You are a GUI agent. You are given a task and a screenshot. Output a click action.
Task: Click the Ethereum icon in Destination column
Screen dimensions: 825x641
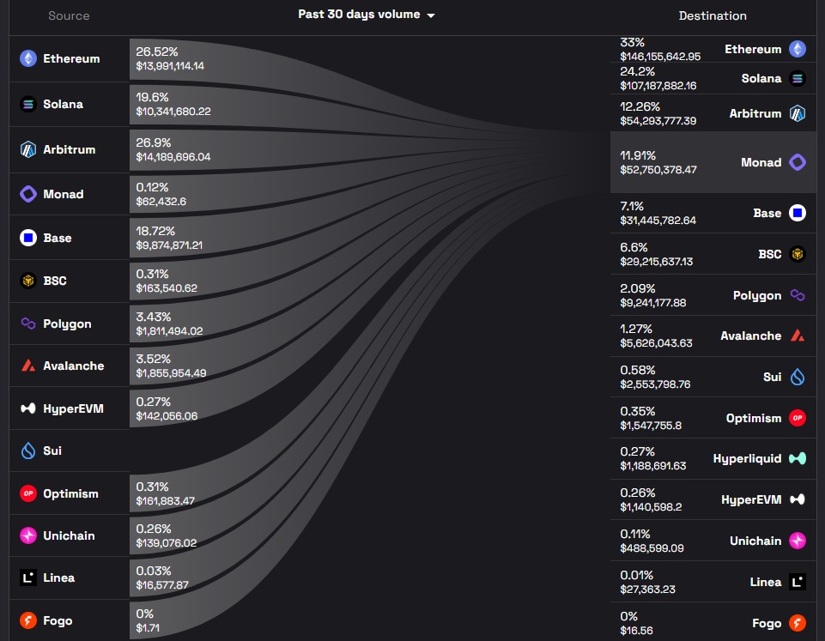click(x=798, y=49)
